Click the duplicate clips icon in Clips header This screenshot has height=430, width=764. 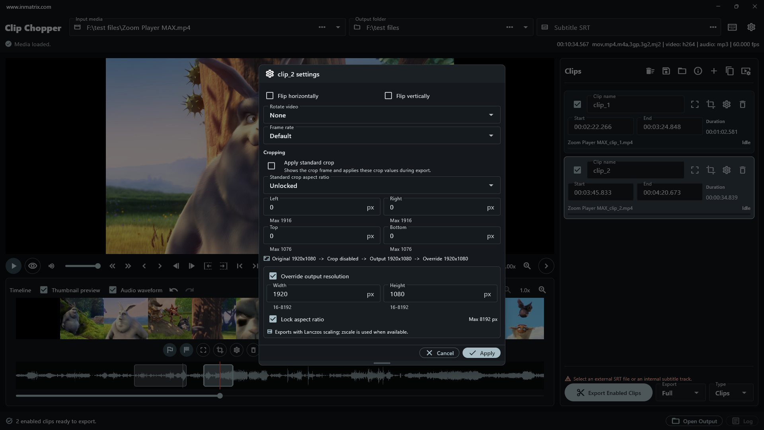click(x=730, y=71)
